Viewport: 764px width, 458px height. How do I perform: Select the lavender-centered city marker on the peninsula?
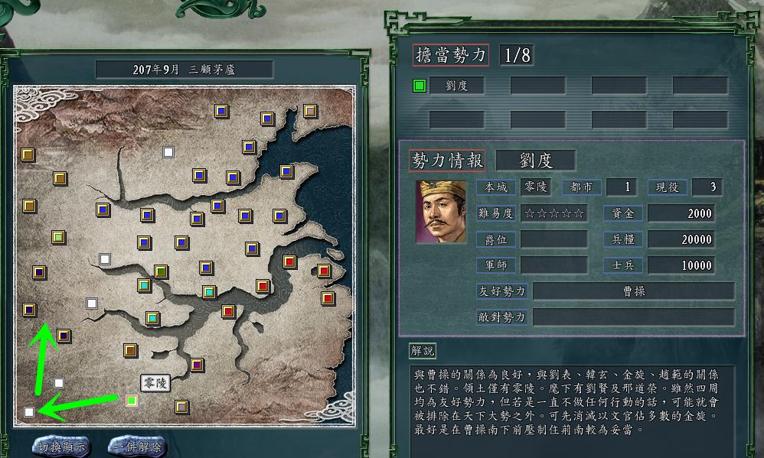(310, 112)
